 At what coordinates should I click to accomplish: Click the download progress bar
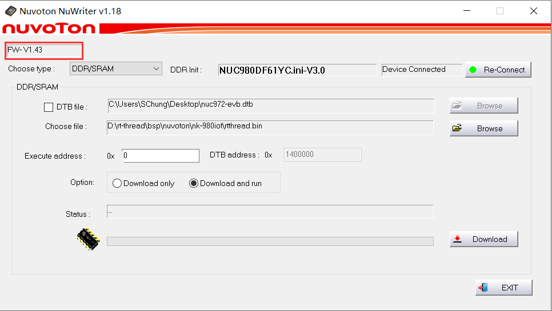point(270,241)
